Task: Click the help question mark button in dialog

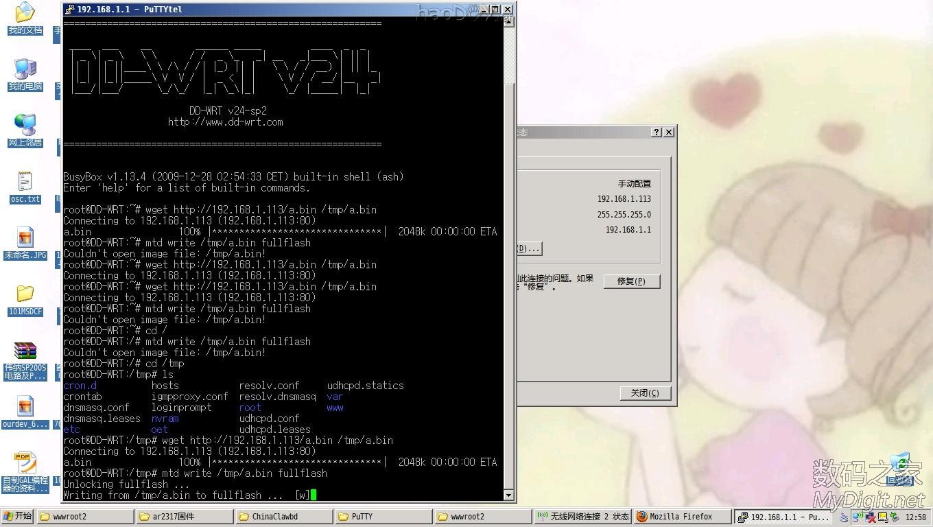Action: [x=657, y=132]
